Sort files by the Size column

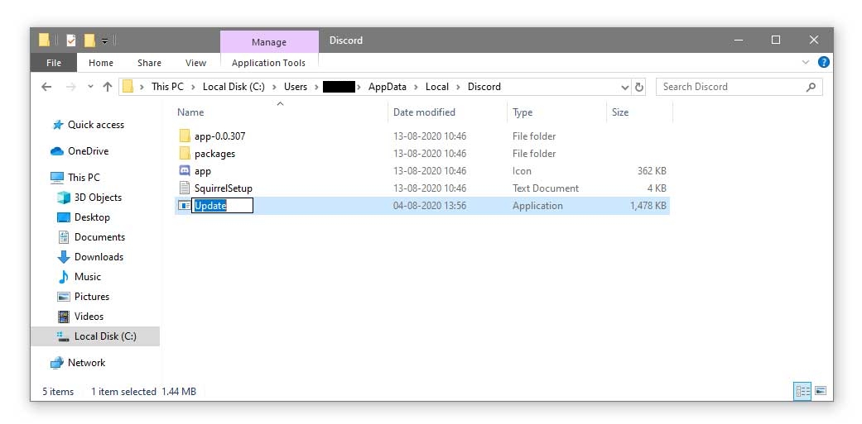click(x=619, y=112)
